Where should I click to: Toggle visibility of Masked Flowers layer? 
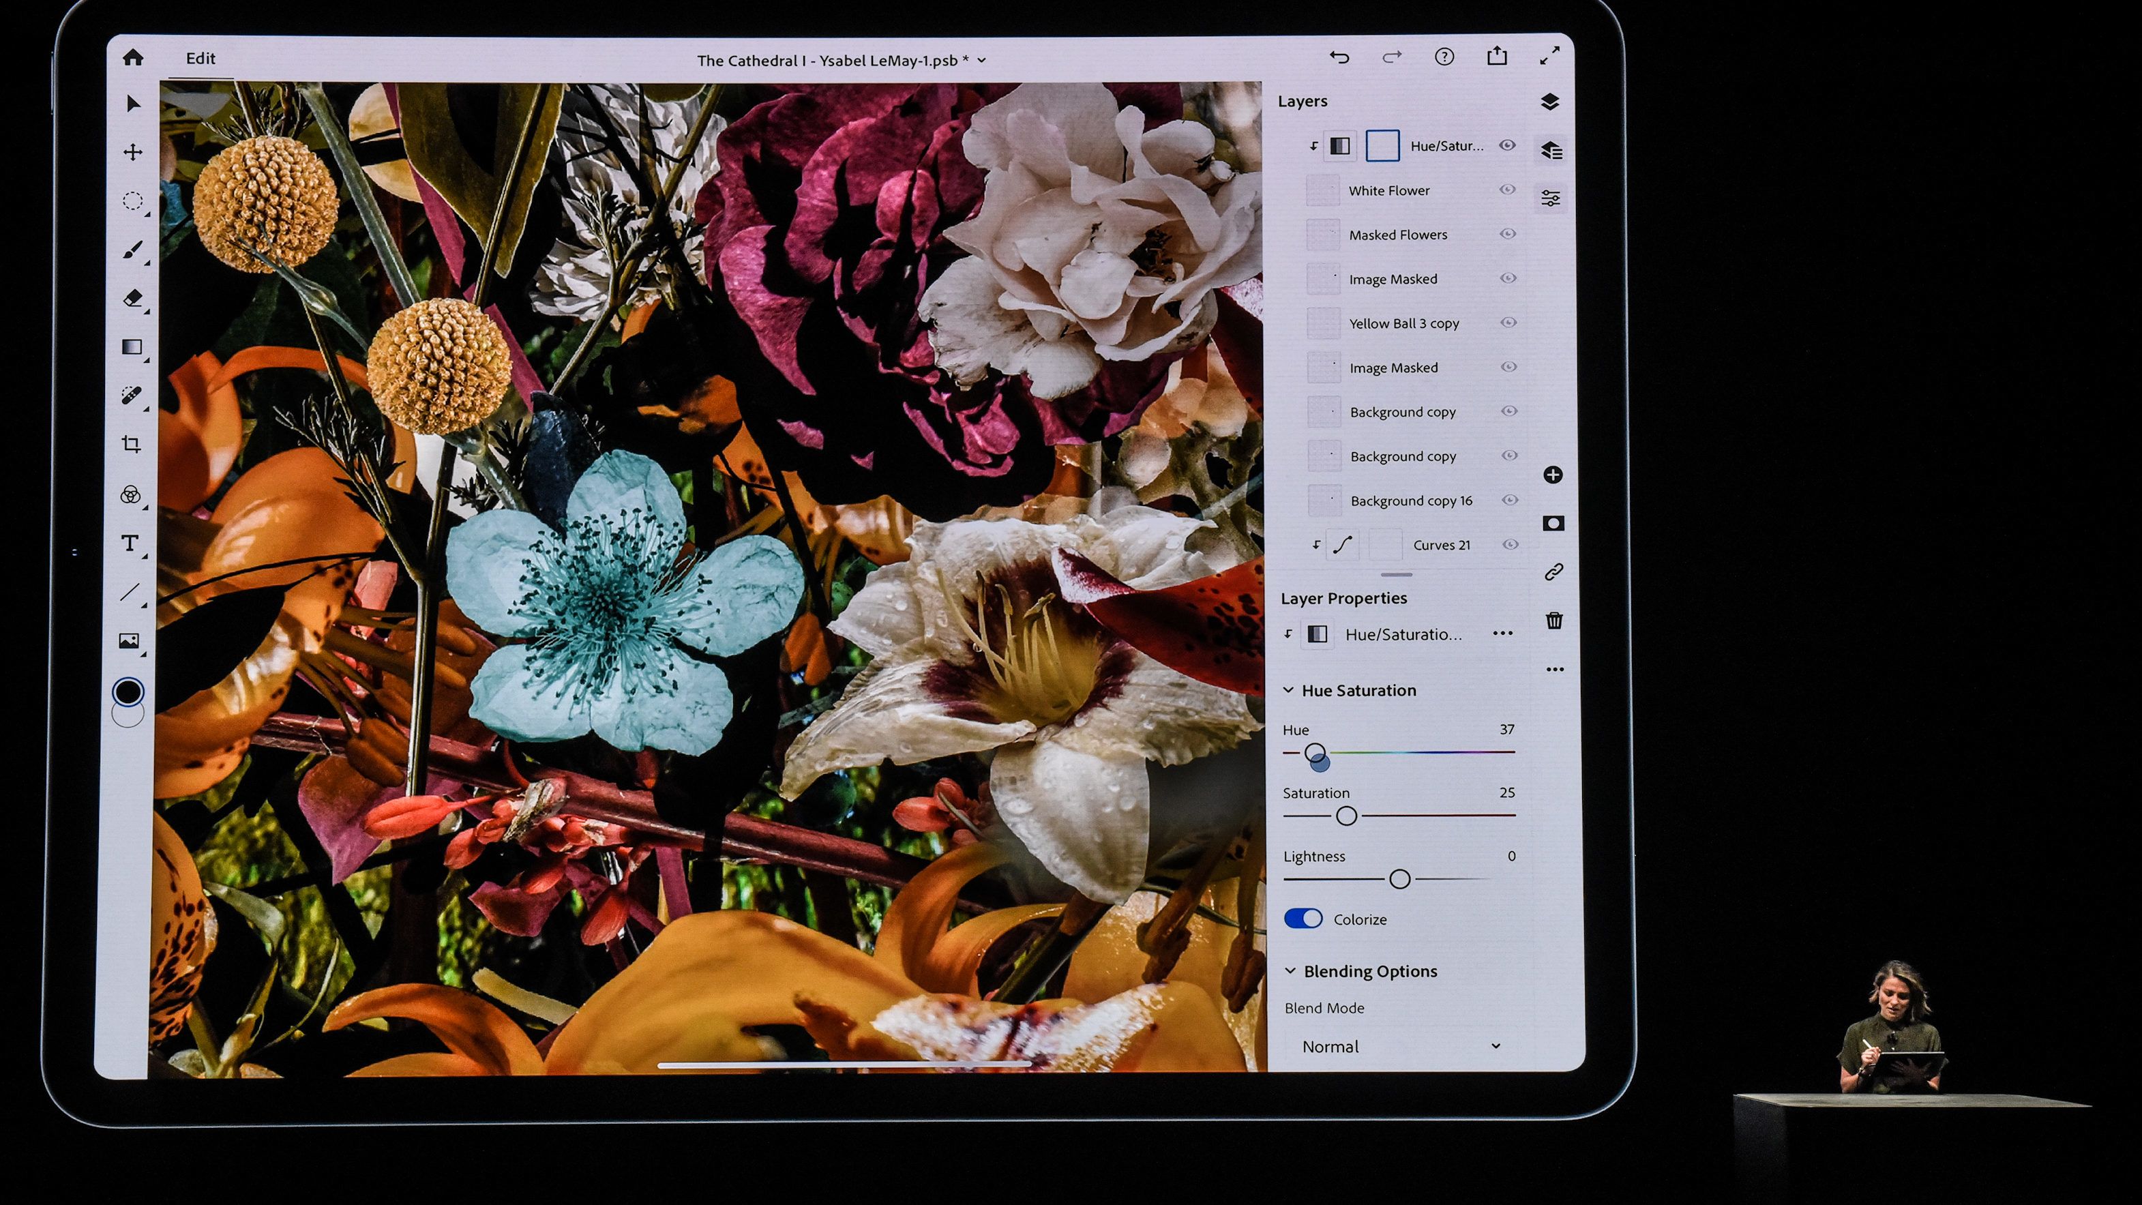tap(1509, 233)
